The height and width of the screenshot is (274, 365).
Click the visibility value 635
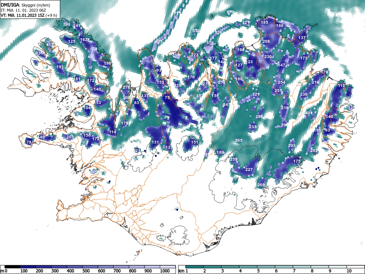159,41
